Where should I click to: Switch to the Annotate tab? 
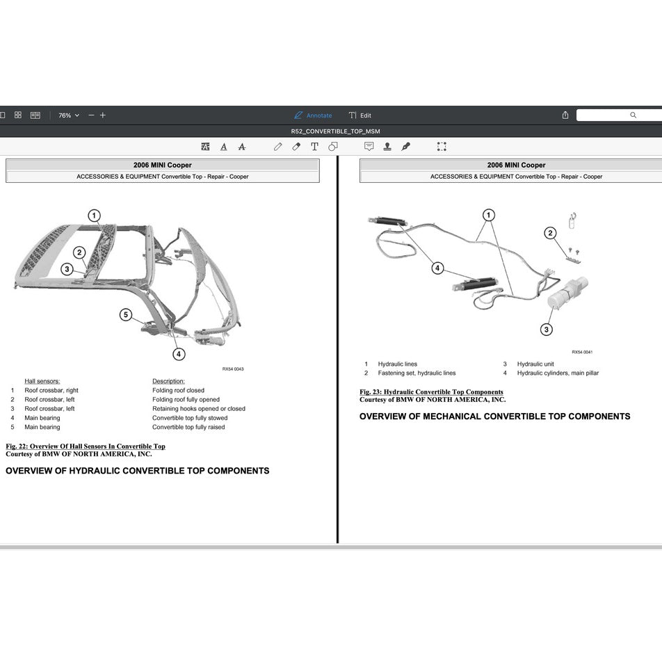tap(313, 115)
